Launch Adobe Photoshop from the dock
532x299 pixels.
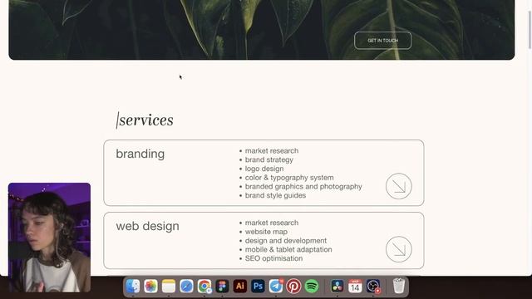(258, 286)
